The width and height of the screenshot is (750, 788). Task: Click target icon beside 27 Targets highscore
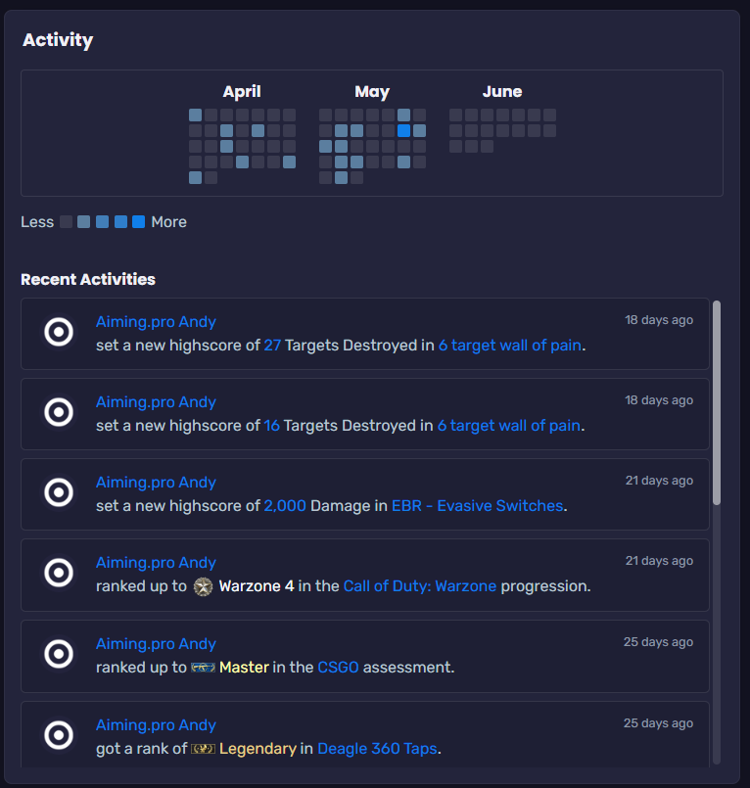pyautogui.click(x=59, y=333)
